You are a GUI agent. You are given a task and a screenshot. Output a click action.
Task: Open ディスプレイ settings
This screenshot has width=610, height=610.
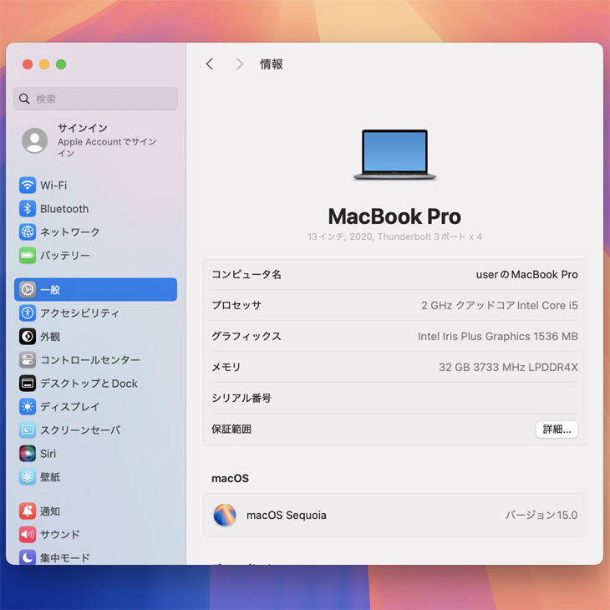[x=69, y=407]
